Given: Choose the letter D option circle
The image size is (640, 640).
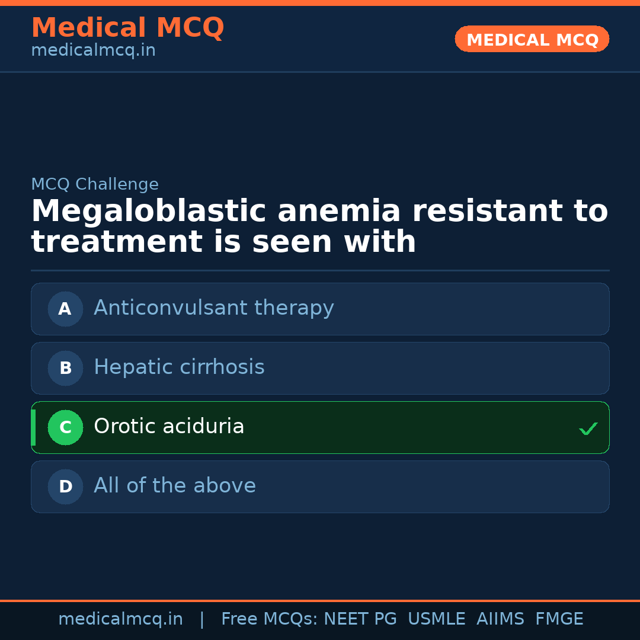Looking at the screenshot, I should pos(65,487).
